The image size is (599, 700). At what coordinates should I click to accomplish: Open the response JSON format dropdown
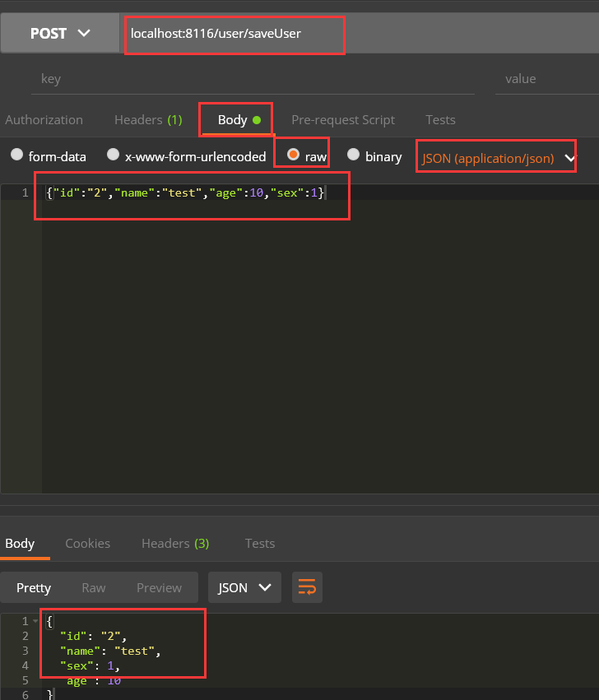[x=244, y=587]
